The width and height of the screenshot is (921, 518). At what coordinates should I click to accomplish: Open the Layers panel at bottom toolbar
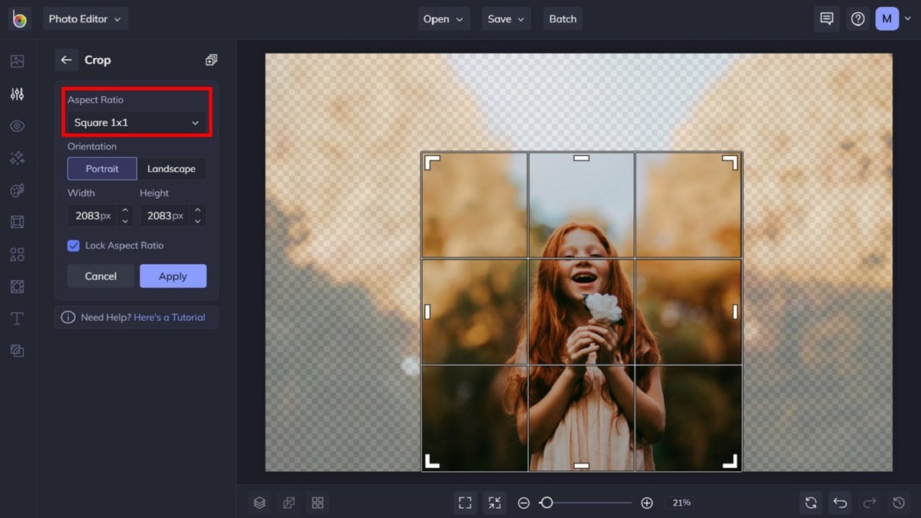coord(259,503)
